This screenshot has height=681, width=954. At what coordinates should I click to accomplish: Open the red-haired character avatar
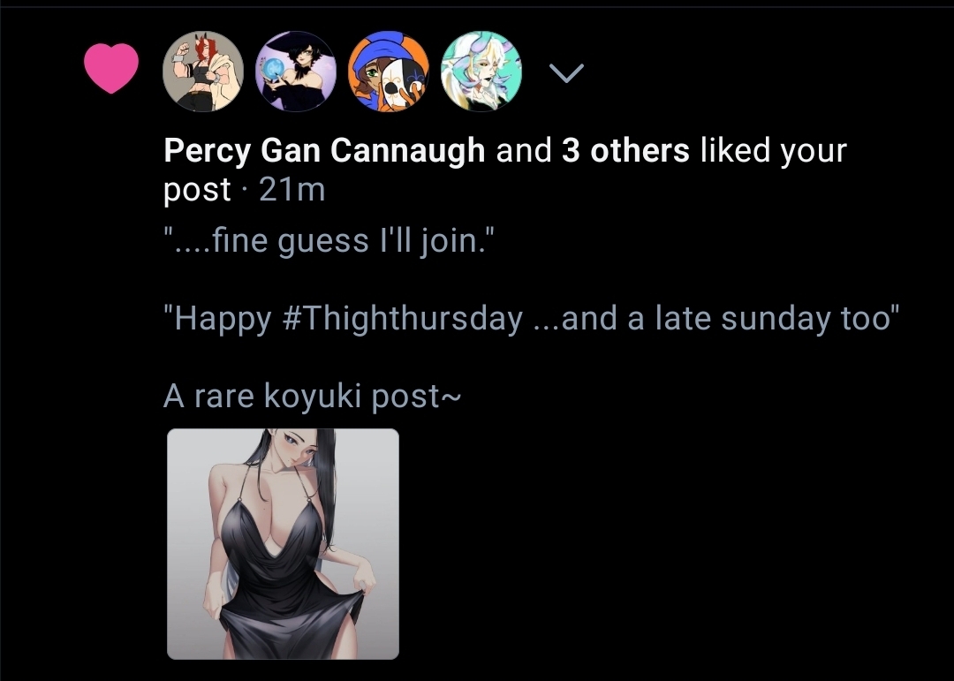click(x=205, y=72)
